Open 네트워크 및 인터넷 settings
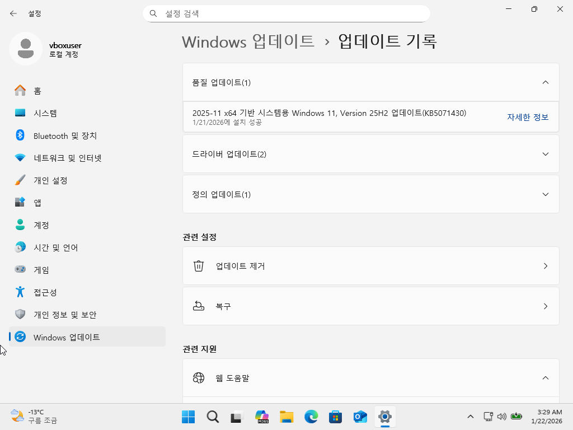This screenshot has height=430, width=573. (87, 158)
